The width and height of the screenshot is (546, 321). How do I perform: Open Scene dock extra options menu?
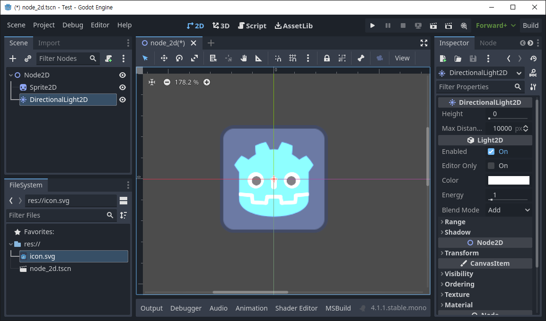123,59
